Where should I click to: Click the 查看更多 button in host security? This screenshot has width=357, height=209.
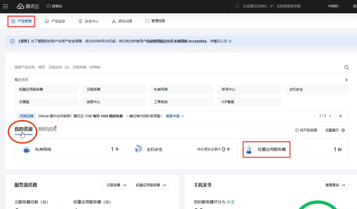tap(335, 185)
